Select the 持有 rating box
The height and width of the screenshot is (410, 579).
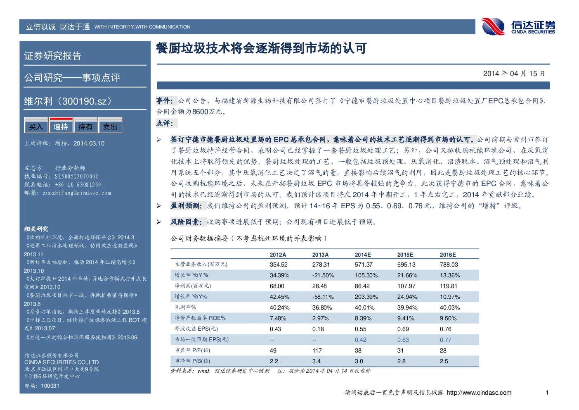(85, 126)
